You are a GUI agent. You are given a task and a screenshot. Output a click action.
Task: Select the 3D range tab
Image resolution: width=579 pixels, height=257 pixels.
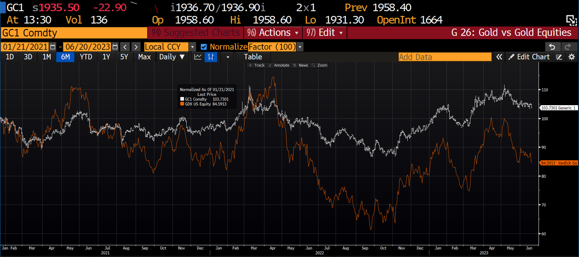[28, 57]
